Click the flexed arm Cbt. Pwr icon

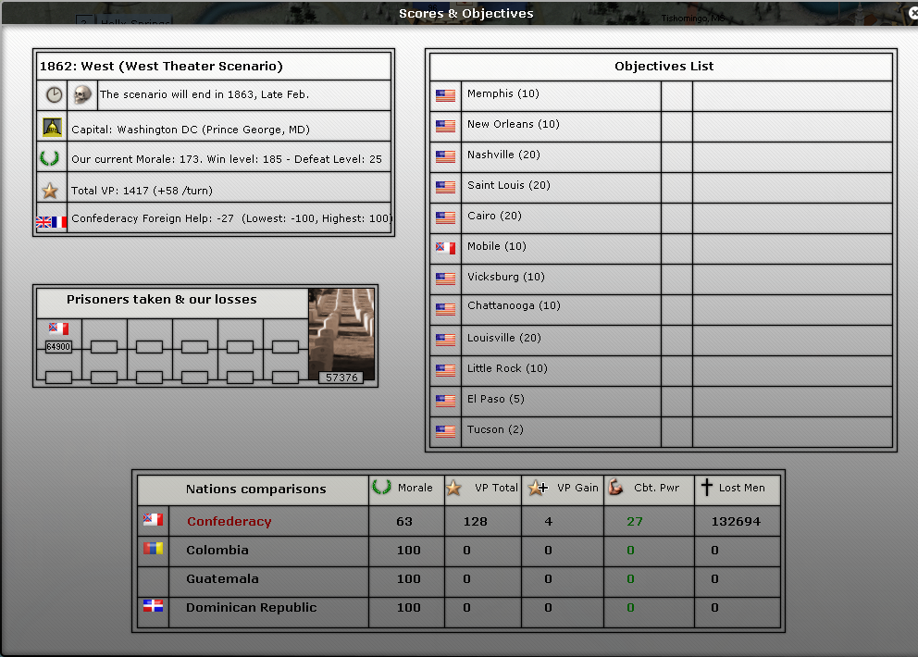coord(616,488)
